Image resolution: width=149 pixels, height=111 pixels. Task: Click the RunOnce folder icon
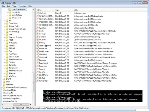[x=7, y=54]
